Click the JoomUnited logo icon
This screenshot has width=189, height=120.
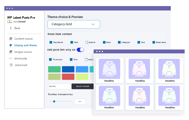coord(10,22)
